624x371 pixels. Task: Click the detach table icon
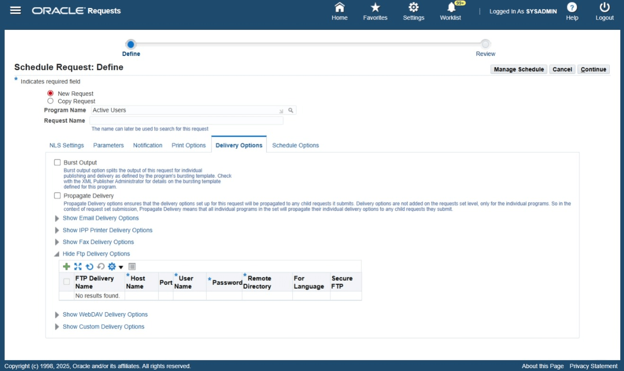78,266
